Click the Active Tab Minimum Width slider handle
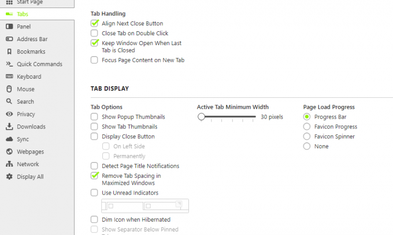393x235 pixels. [201, 117]
